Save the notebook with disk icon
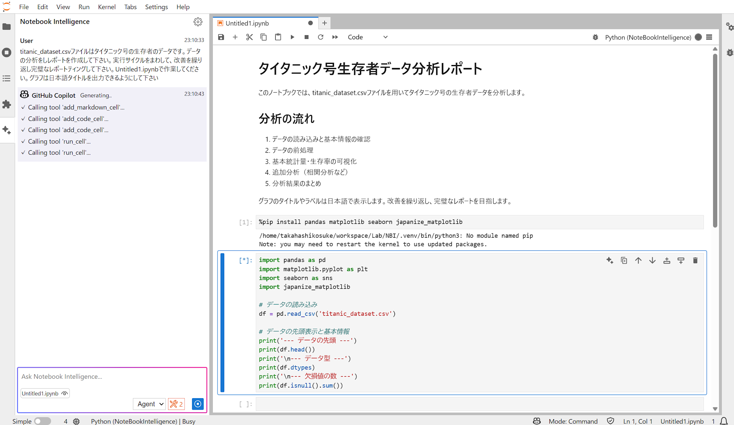734x425 pixels. 221,37
